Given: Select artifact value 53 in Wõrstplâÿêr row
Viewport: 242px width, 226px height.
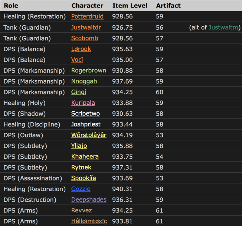Looking at the screenshot, I should coord(159,135).
